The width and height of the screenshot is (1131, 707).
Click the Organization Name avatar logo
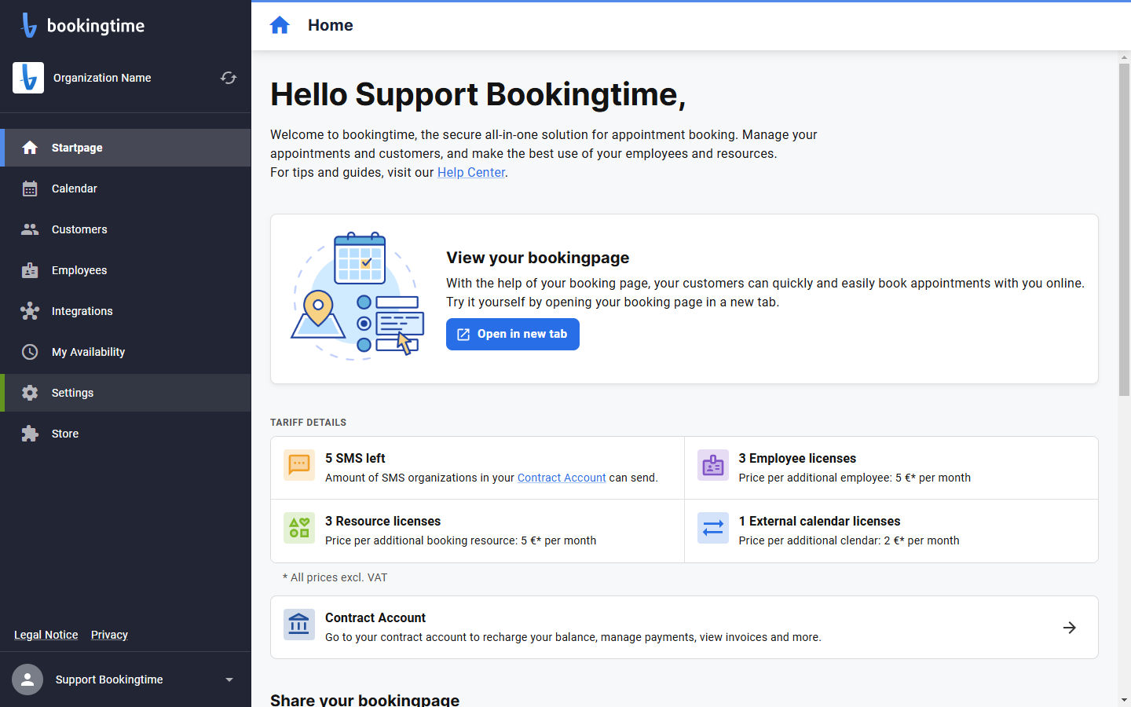click(x=28, y=78)
